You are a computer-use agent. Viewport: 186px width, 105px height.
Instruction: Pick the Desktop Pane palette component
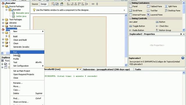[x=172, y=10]
